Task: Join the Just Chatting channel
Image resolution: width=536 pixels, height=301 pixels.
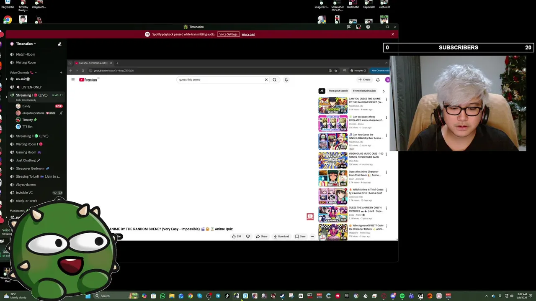Action: pyautogui.click(x=28, y=160)
